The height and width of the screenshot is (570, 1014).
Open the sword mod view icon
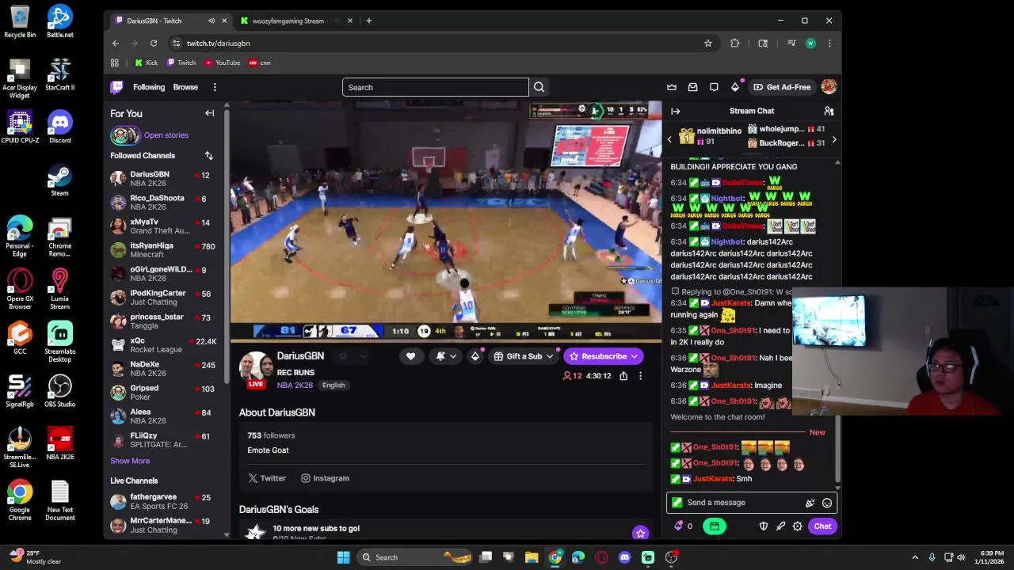click(780, 526)
